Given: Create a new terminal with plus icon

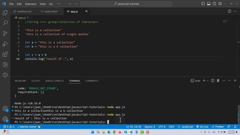Looking at the screenshot, I should [204, 81].
